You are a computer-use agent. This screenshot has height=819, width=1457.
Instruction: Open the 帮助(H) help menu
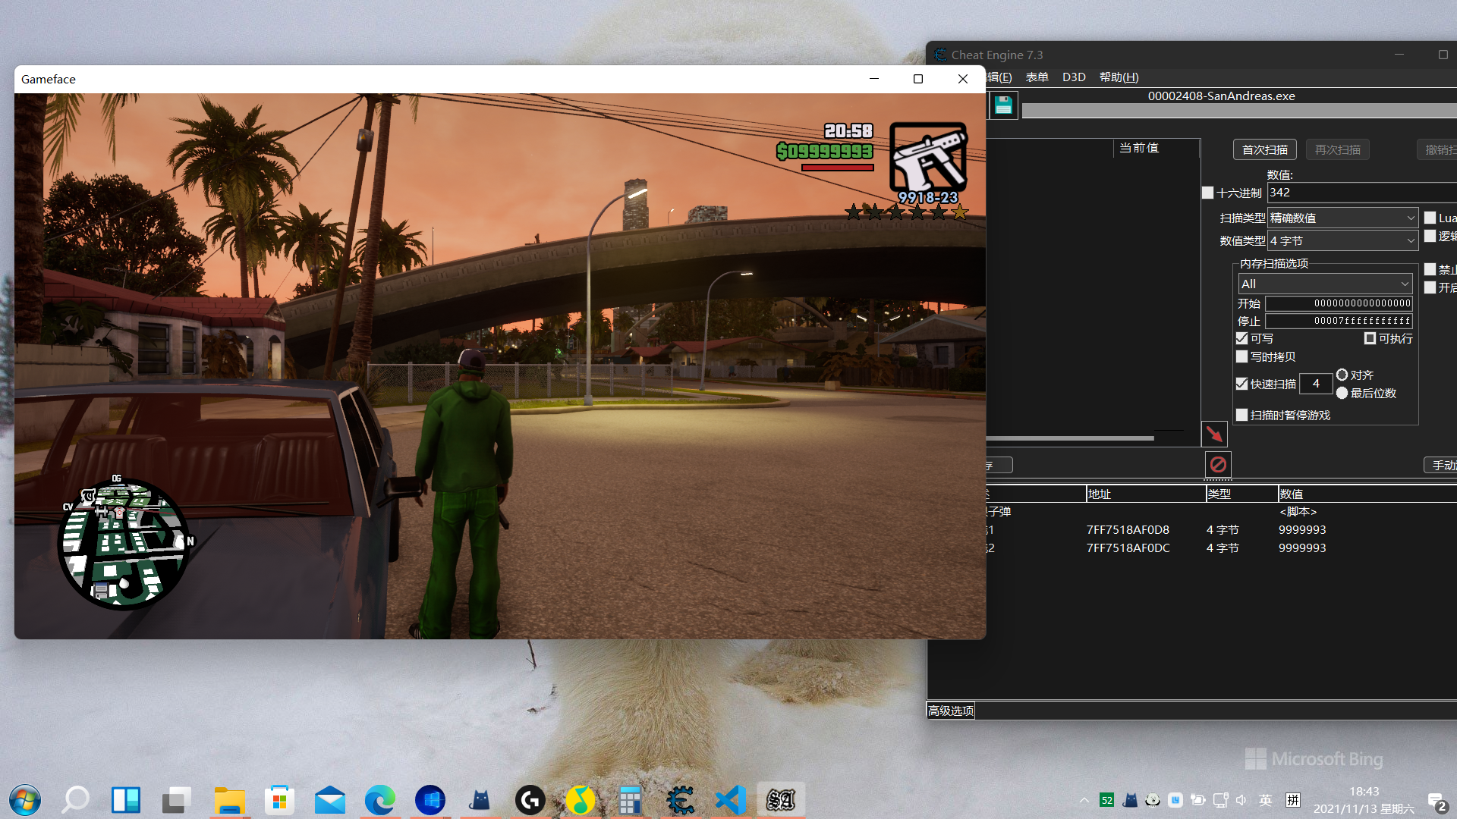(1119, 77)
